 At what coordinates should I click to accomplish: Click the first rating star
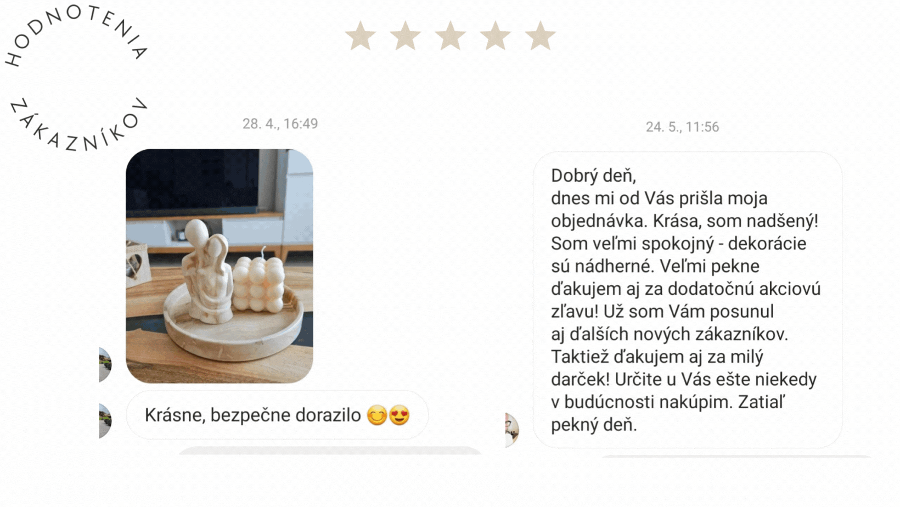pos(361,36)
